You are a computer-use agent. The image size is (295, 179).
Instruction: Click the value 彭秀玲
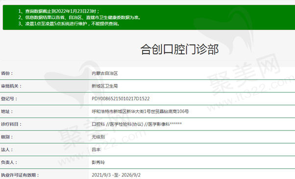tap(98, 162)
